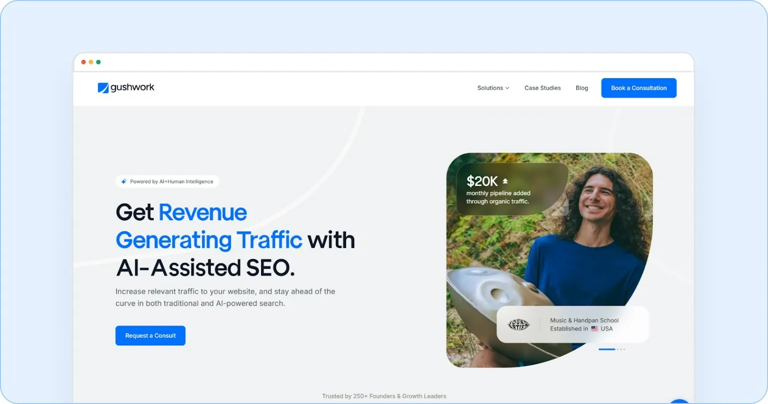Select the last carousel dot indicator
768x404 pixels.
coord(624,349)
